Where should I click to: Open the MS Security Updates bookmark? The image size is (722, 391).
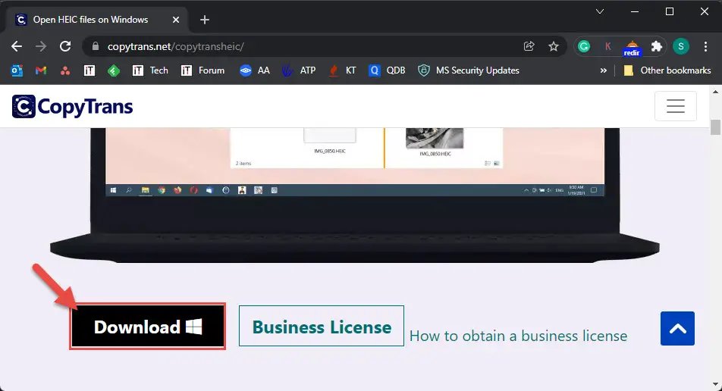point(468,70)
